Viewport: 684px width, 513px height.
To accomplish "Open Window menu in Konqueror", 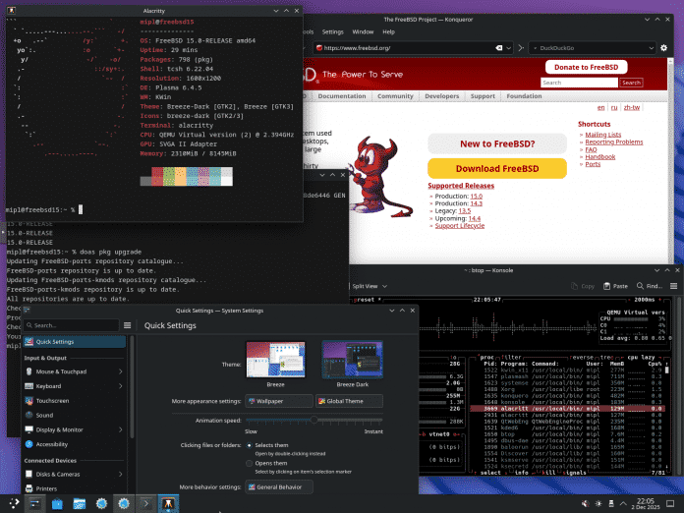I will coord(363,31).
